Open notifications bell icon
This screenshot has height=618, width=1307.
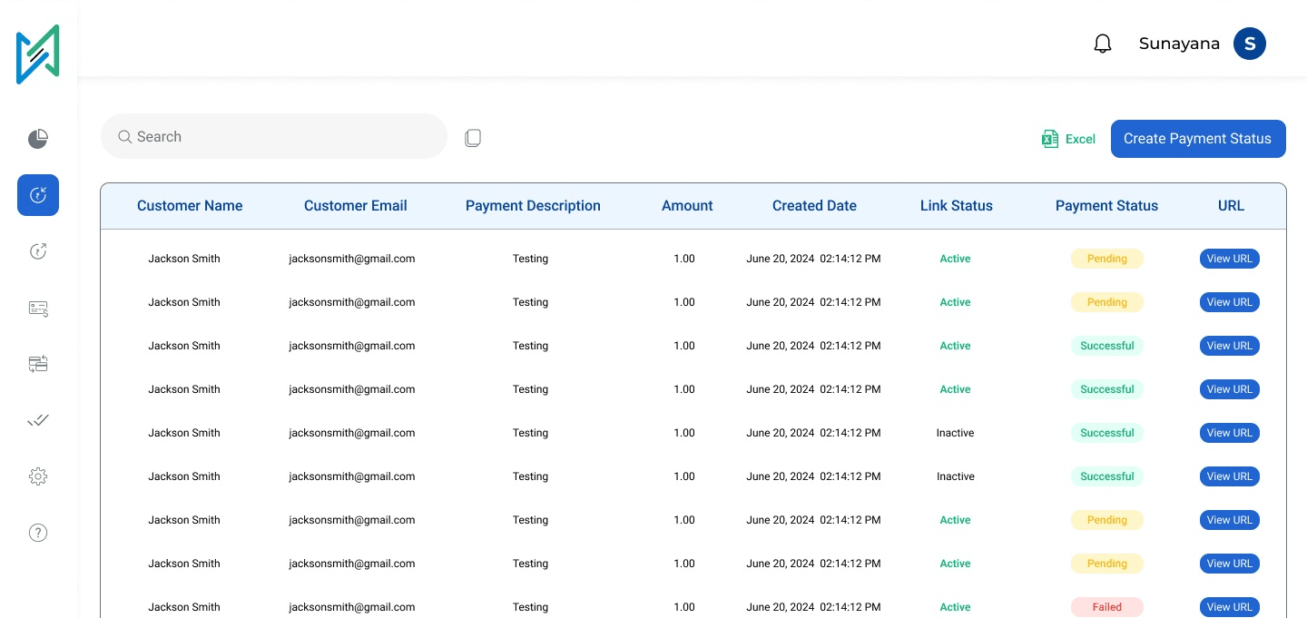(x=1103, y=44)
